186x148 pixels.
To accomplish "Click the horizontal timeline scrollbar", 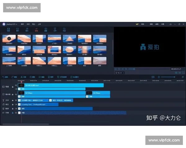I will coord(26,124).
